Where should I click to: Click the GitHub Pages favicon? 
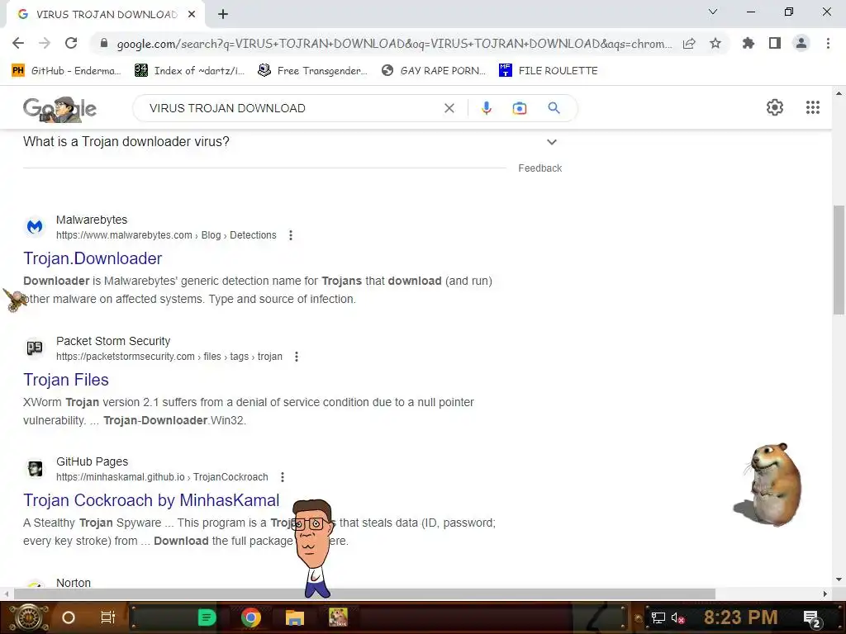pyautogui.click(x=35, y=469)
